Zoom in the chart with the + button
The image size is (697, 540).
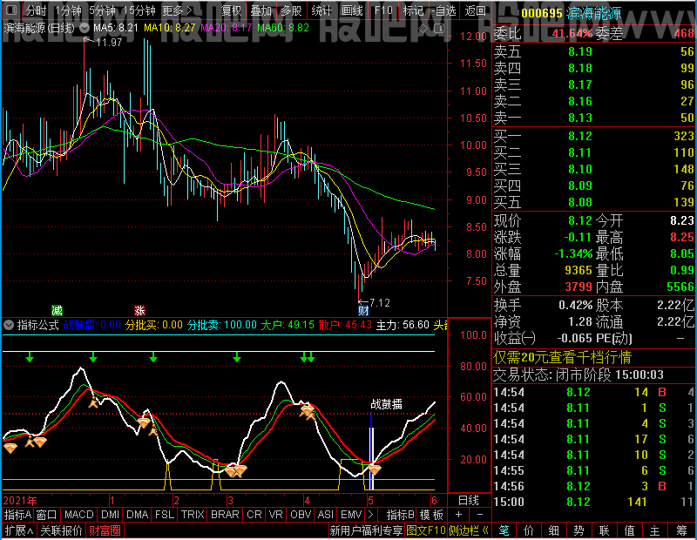(459, 515)
